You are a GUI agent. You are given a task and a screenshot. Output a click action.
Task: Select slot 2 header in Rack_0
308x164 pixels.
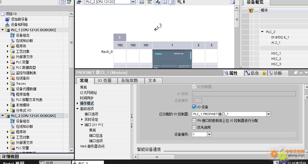(x=198, y=45)
